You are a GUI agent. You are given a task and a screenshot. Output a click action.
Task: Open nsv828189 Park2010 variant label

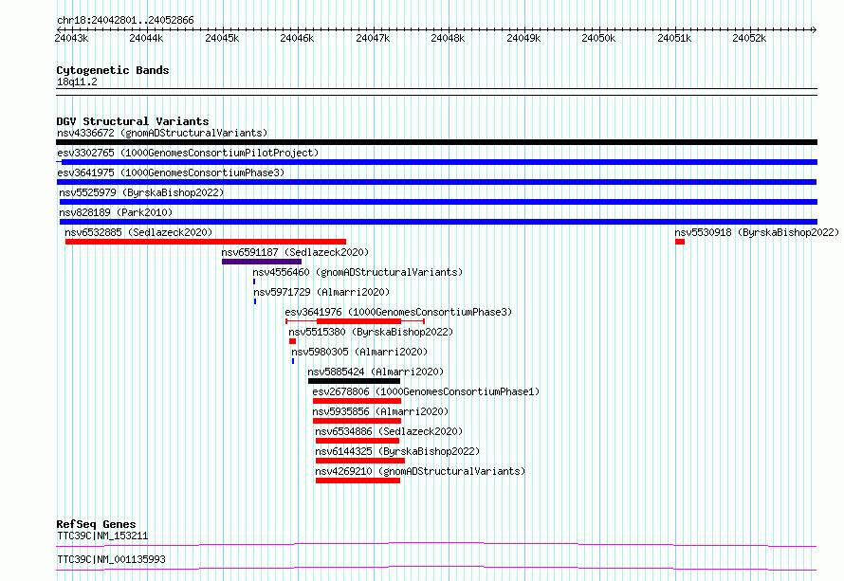pos(116,212)
